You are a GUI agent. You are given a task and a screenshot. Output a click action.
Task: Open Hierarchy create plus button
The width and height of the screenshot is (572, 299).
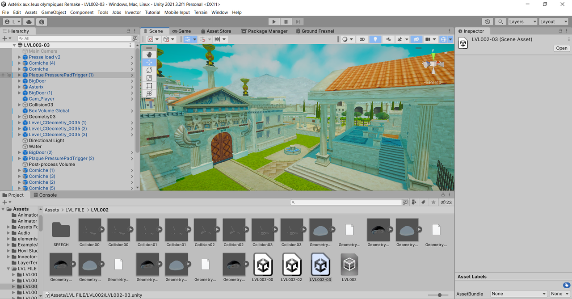pyautogui.click(x=6, y=38)
